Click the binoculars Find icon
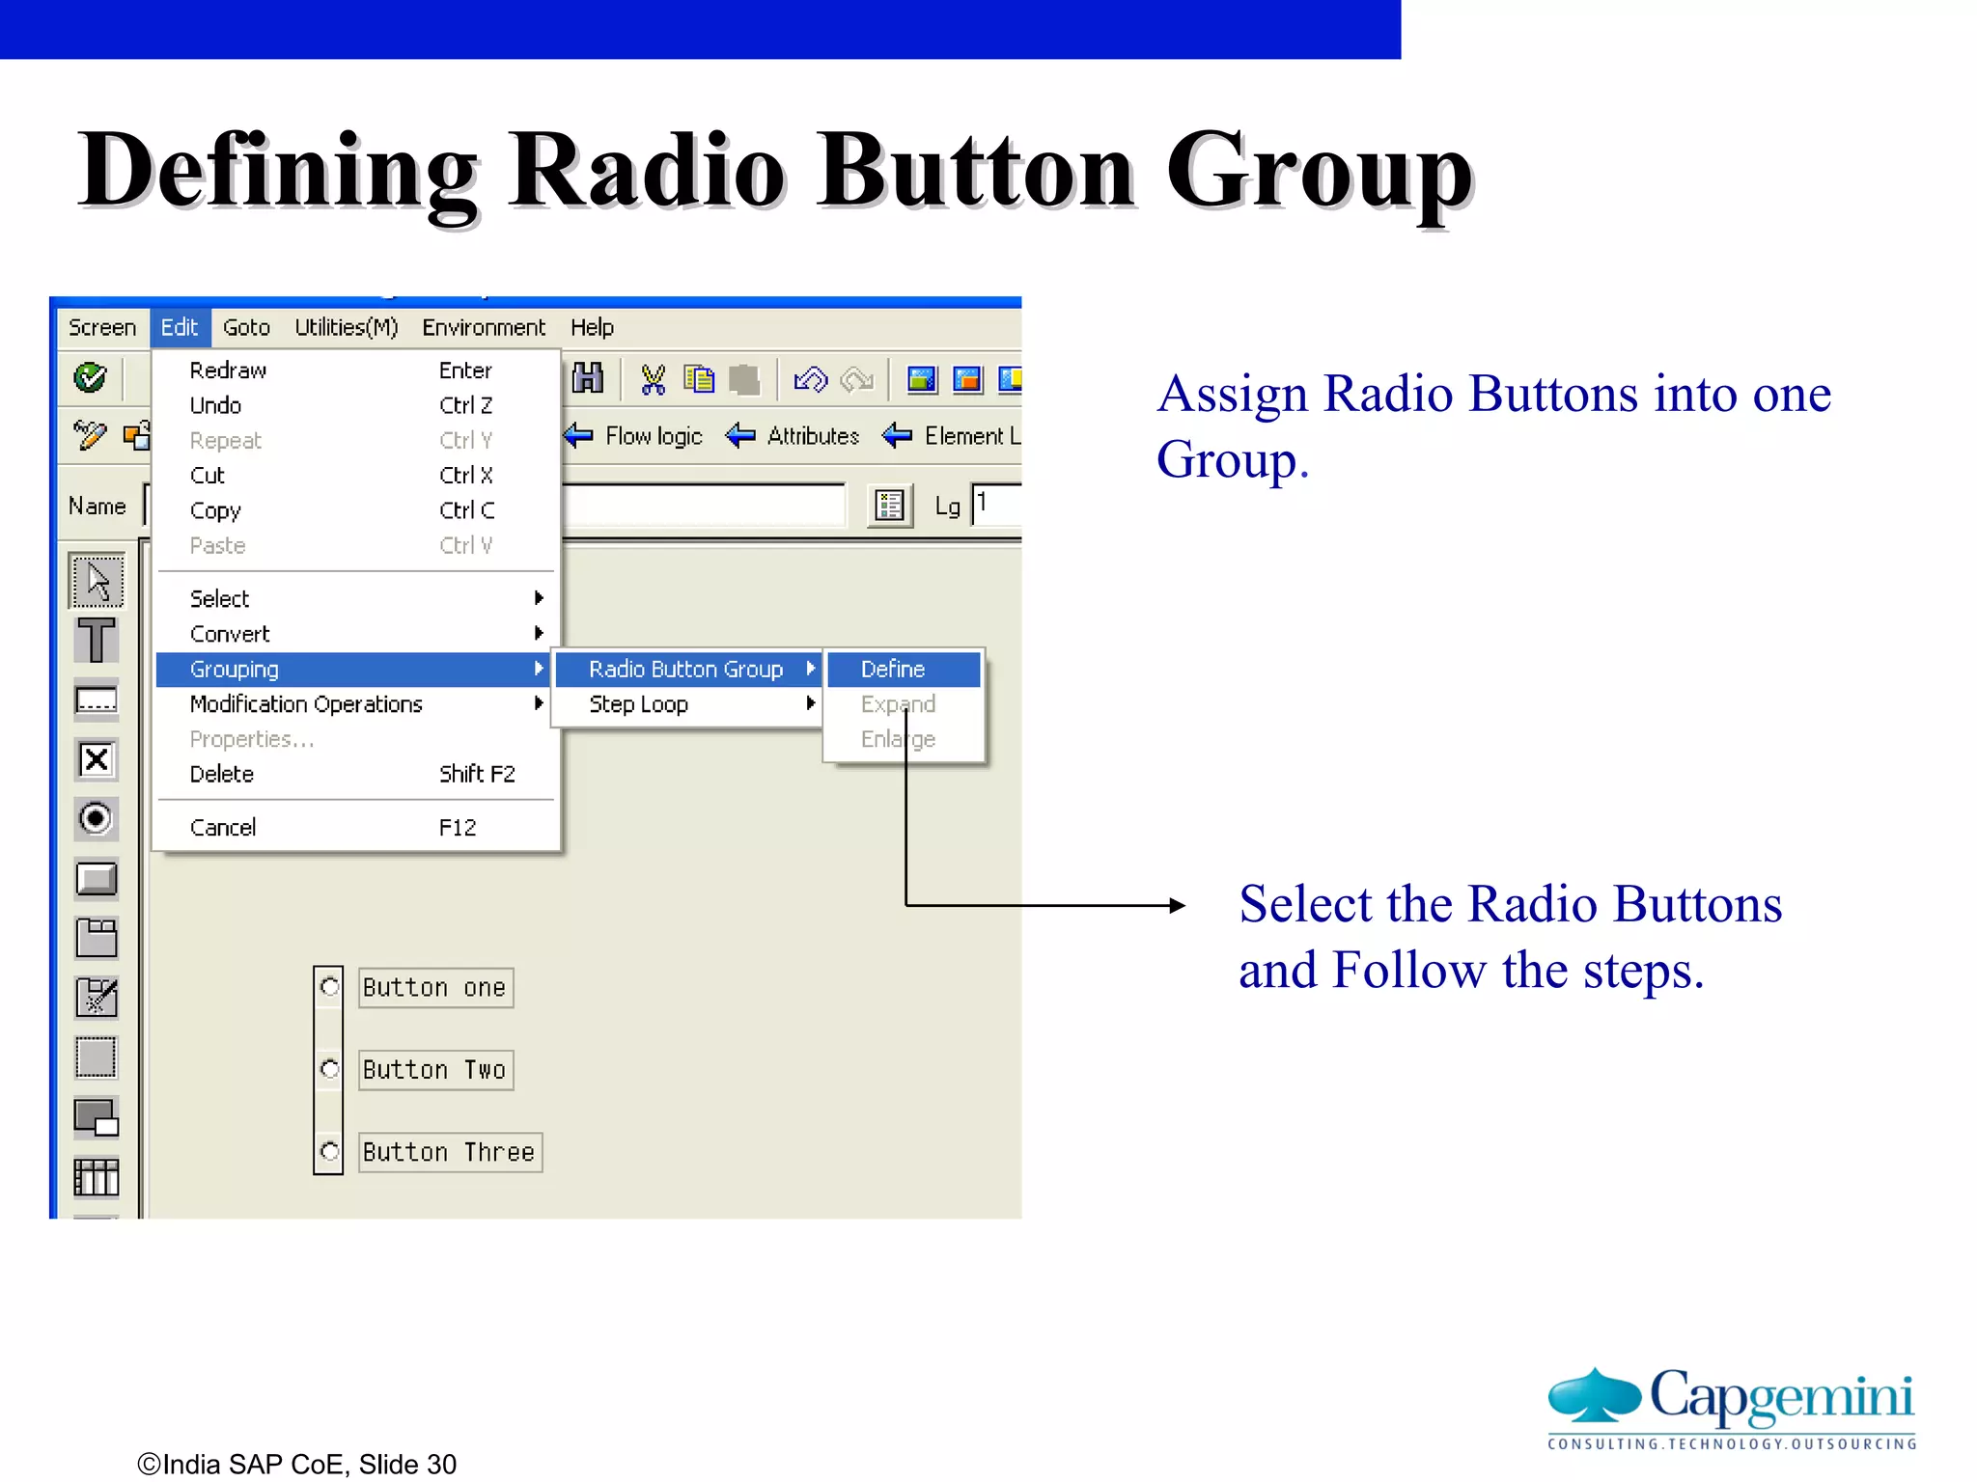 (x=588, y=378)
